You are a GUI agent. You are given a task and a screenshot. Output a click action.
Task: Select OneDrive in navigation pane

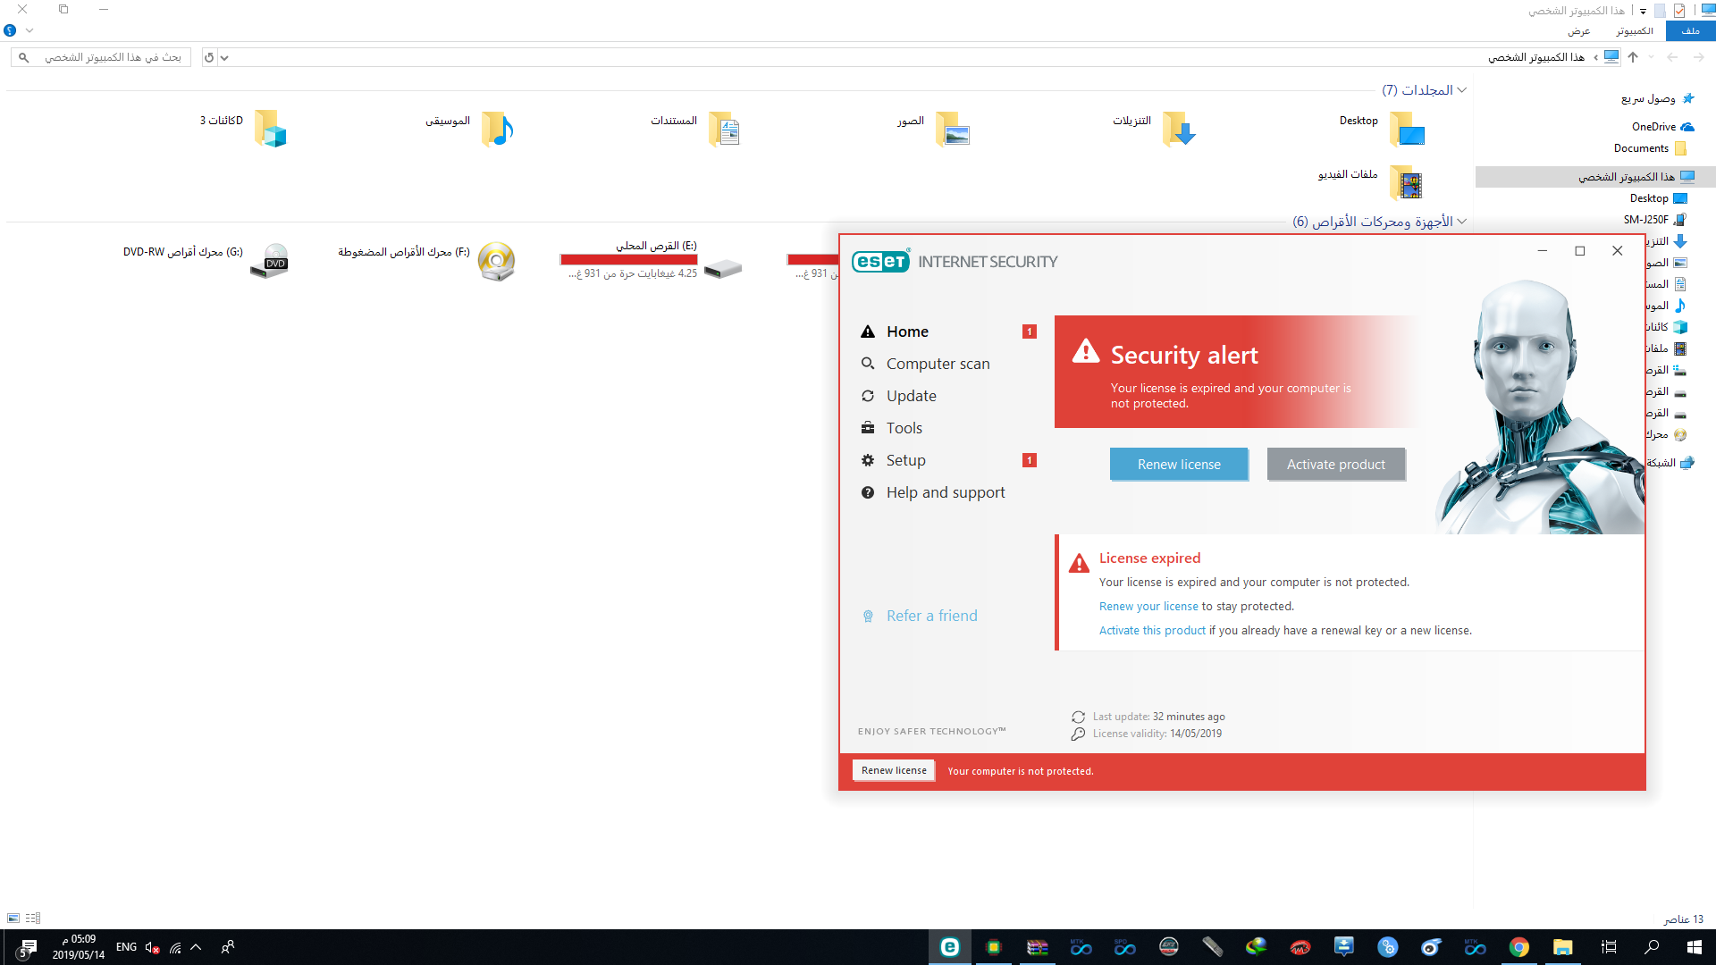point(1662,127)
